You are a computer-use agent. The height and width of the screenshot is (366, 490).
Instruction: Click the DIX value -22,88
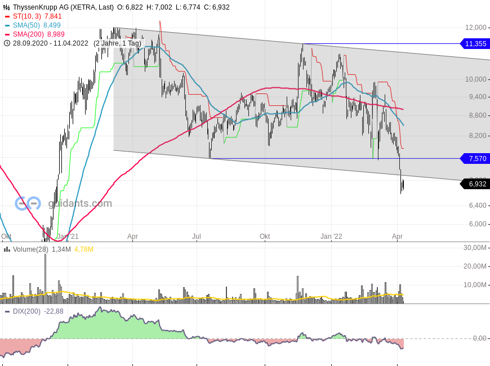click(x=54, y=311)
